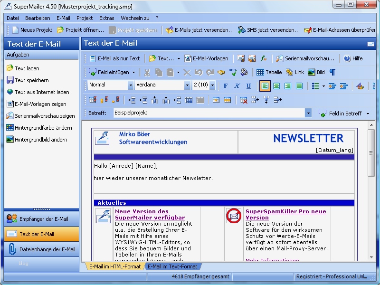Click the editor scrollbar down arrow

[371, 257]
